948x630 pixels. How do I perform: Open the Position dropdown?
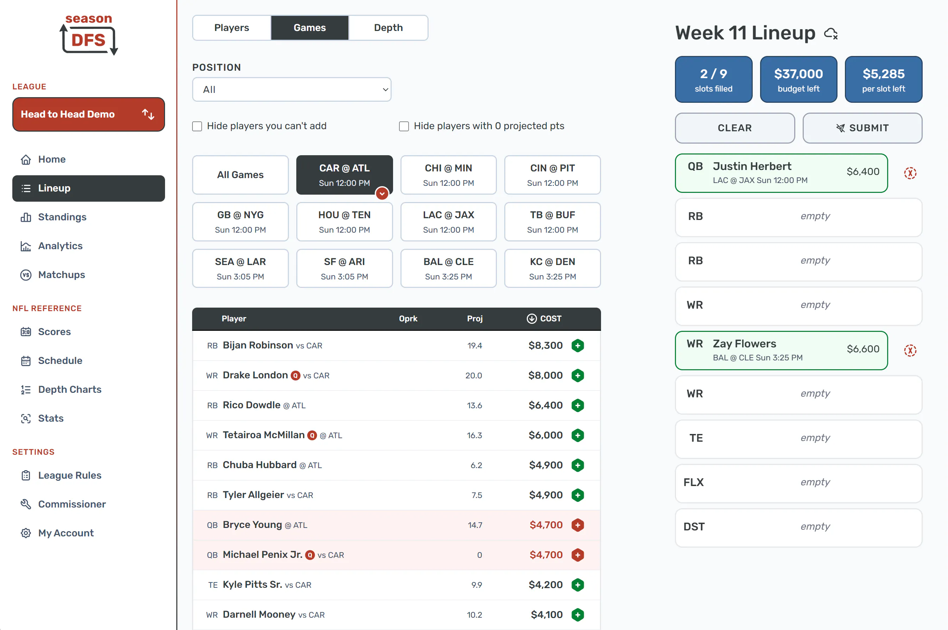pyautogui.click(x=292, y=90)
